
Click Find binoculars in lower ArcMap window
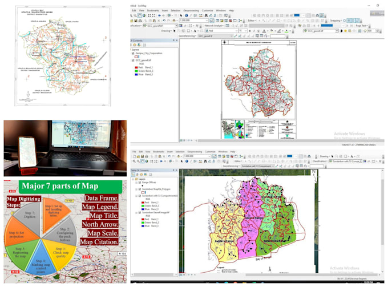205,161
